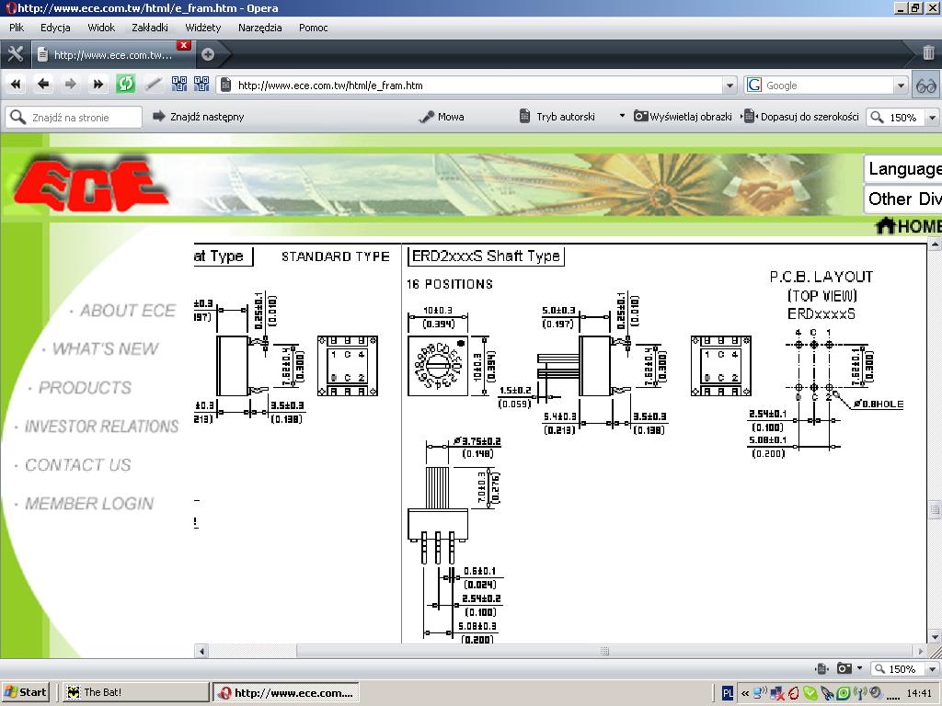
Task: Click the CONTACT US link
Action: pyautogui.click(x=78, y=465)
